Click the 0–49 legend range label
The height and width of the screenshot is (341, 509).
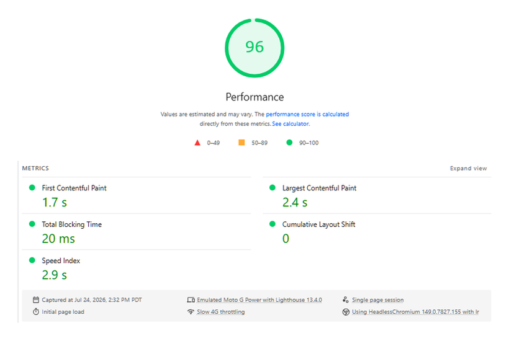[x=214, y=143]
